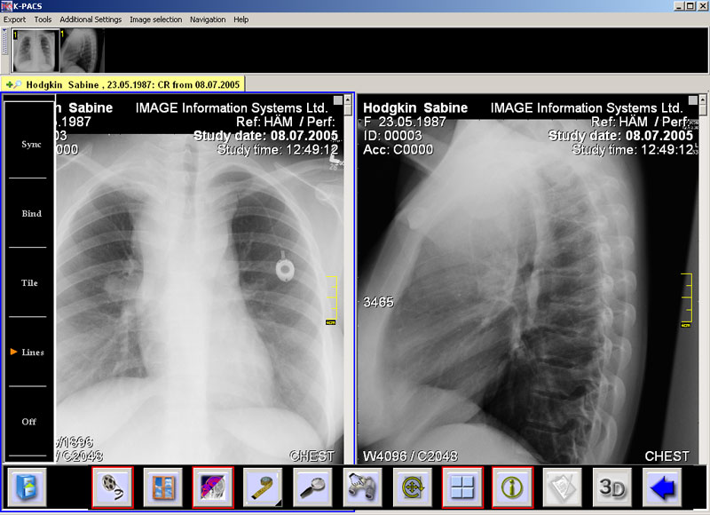Click 'Study time: 12:49:12' in left viewport

(x=278, y=149)
